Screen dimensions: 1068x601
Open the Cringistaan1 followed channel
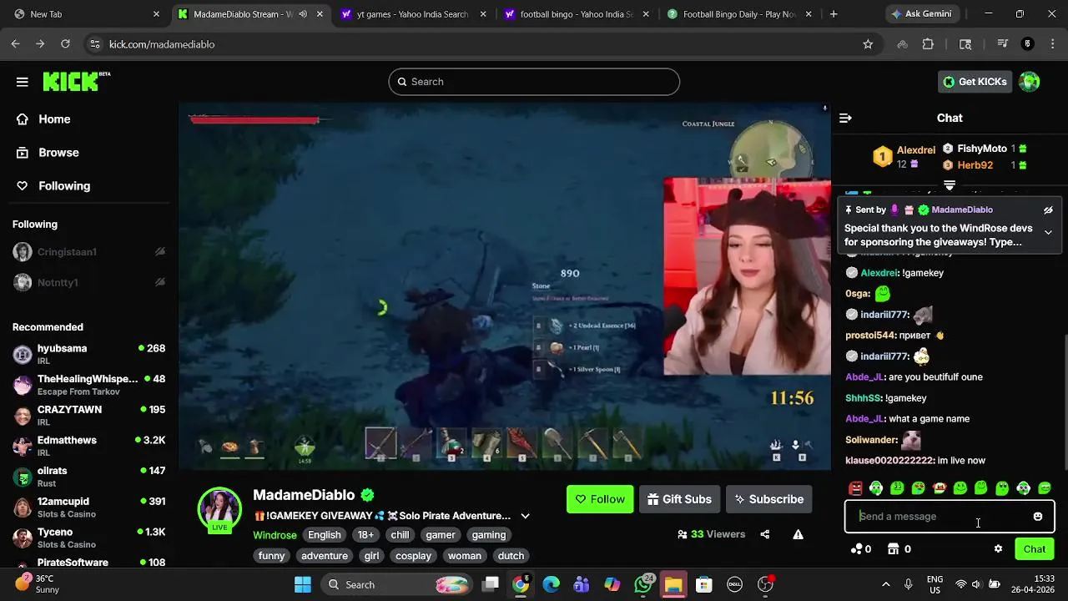pyautogui.click(x=67, y=252)
